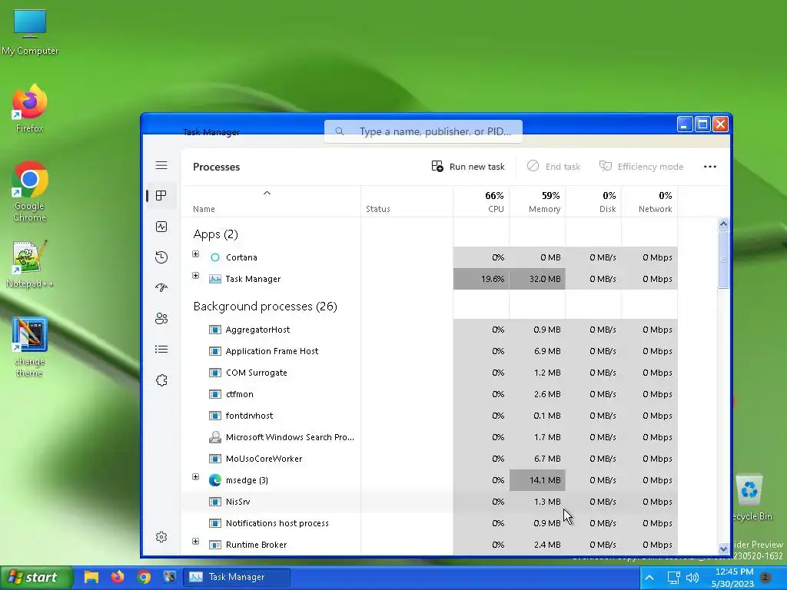Expand the Cortana process group

196,254
